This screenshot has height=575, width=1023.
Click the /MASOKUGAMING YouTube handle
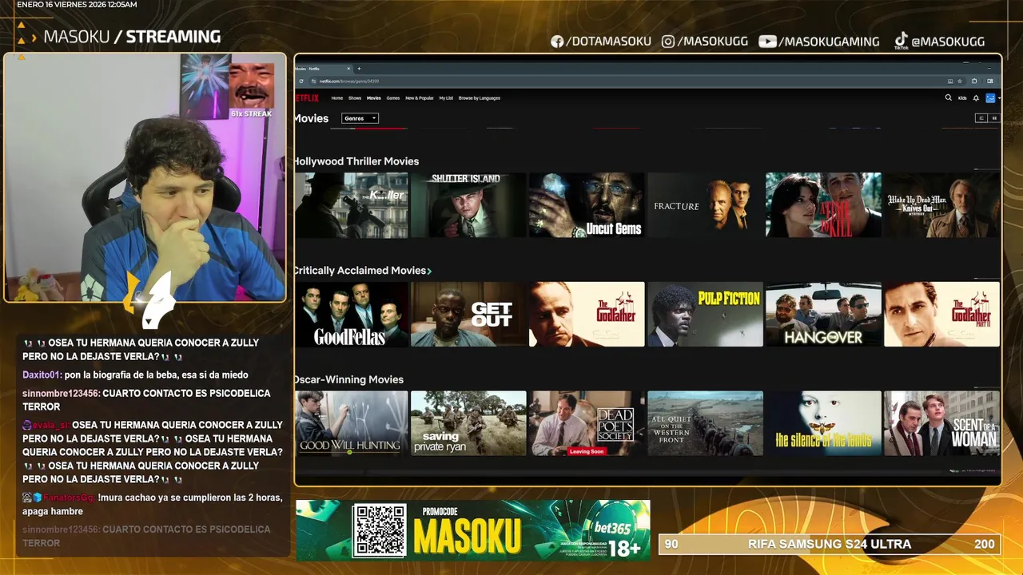[x=829, y=42]
